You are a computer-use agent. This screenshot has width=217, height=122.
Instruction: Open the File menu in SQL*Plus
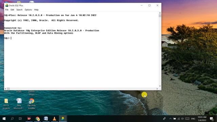[7, 10]
